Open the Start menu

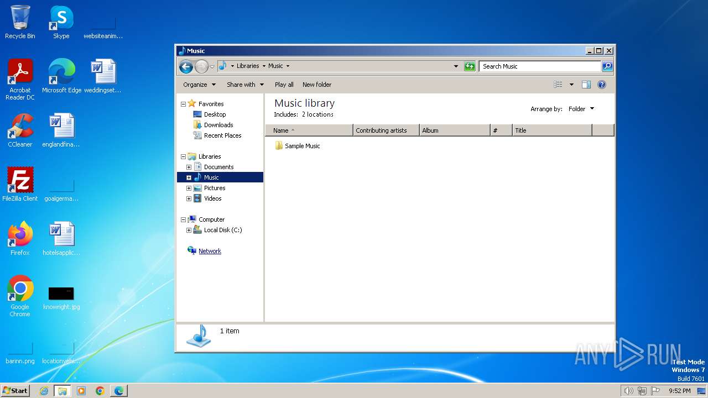(15, 390)
